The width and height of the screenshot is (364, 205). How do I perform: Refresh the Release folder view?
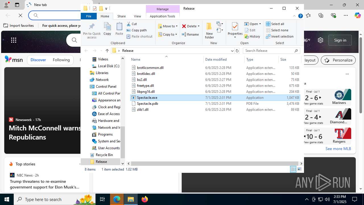[x=237, y=51]
